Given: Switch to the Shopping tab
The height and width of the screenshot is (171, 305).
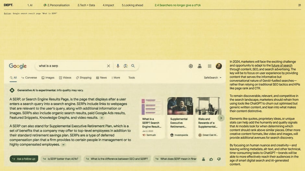Looking at the screenshot, I should click(x=84, y=78).
